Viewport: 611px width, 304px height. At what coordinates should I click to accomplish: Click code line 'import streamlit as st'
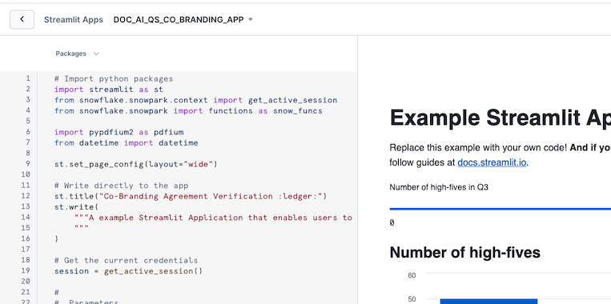[109, 89]
